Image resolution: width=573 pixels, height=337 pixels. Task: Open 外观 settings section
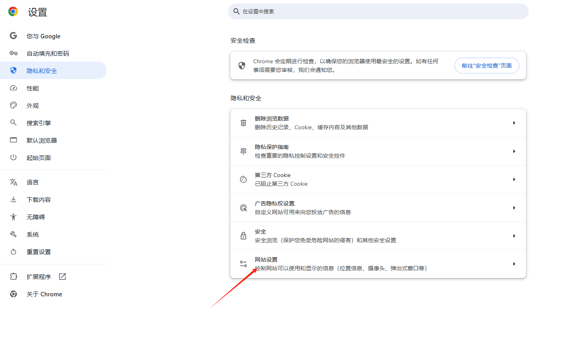53,105
